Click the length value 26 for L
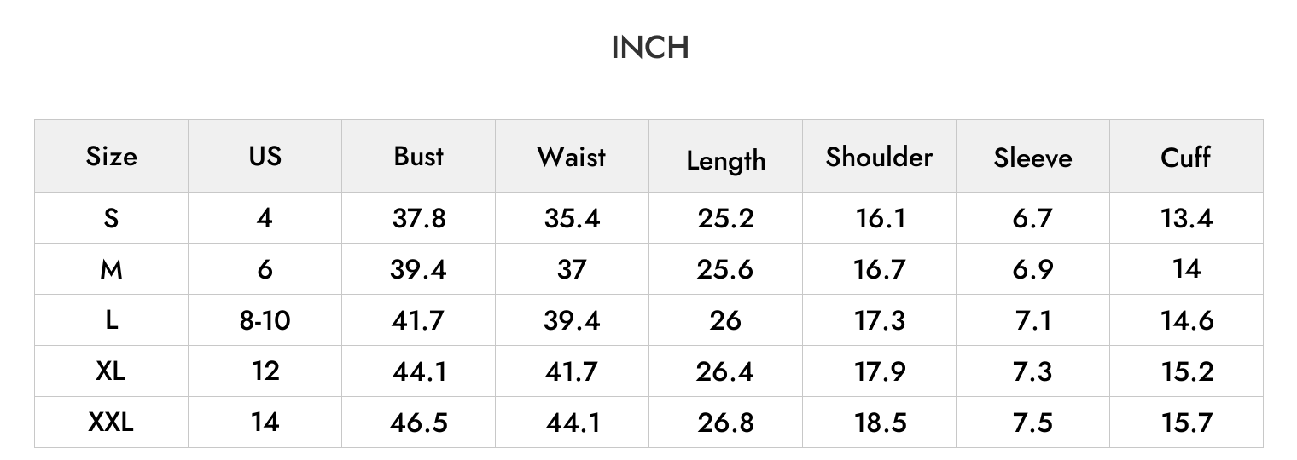 pos(725,320)
